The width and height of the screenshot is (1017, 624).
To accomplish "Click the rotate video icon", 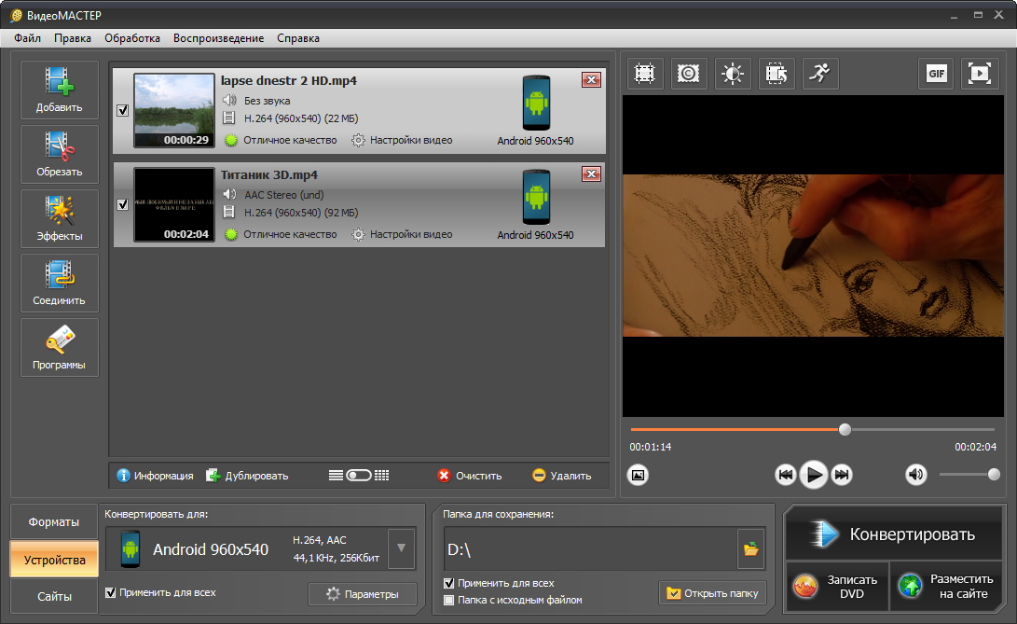I will [x=776, y=74].
